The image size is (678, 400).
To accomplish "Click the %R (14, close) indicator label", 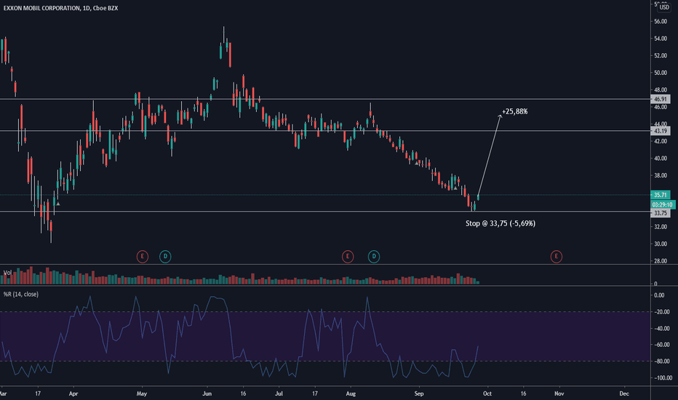I will click(21, 294).
